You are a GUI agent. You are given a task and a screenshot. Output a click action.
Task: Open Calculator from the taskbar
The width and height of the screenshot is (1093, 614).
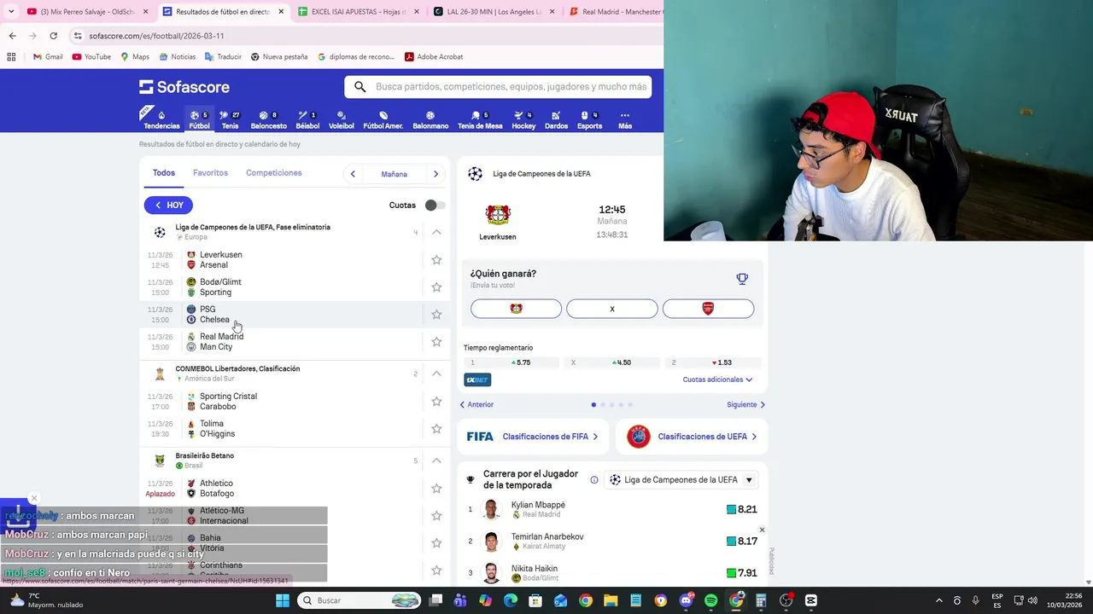(x=761, y=600)
